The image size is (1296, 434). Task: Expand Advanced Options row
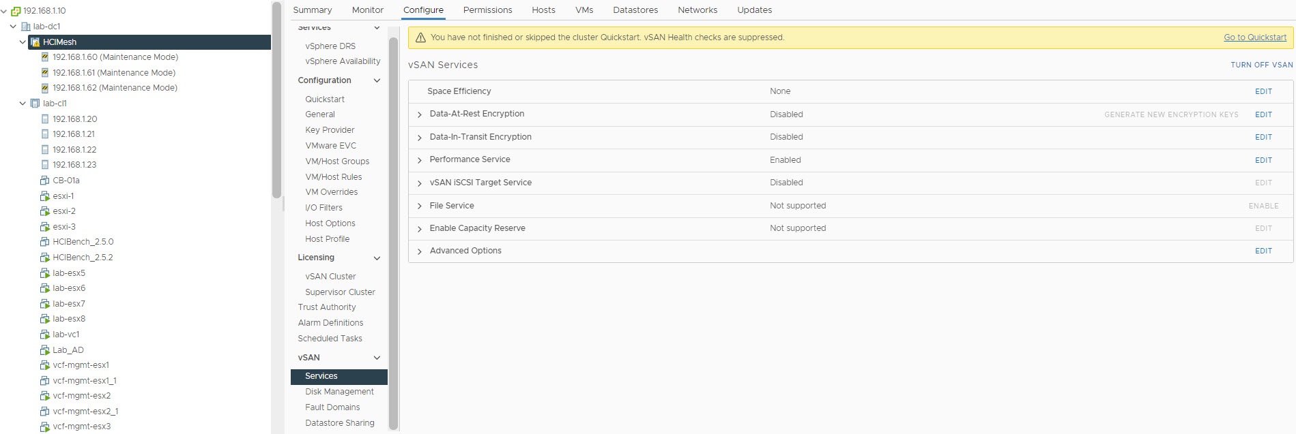click(x=420, y=251)
